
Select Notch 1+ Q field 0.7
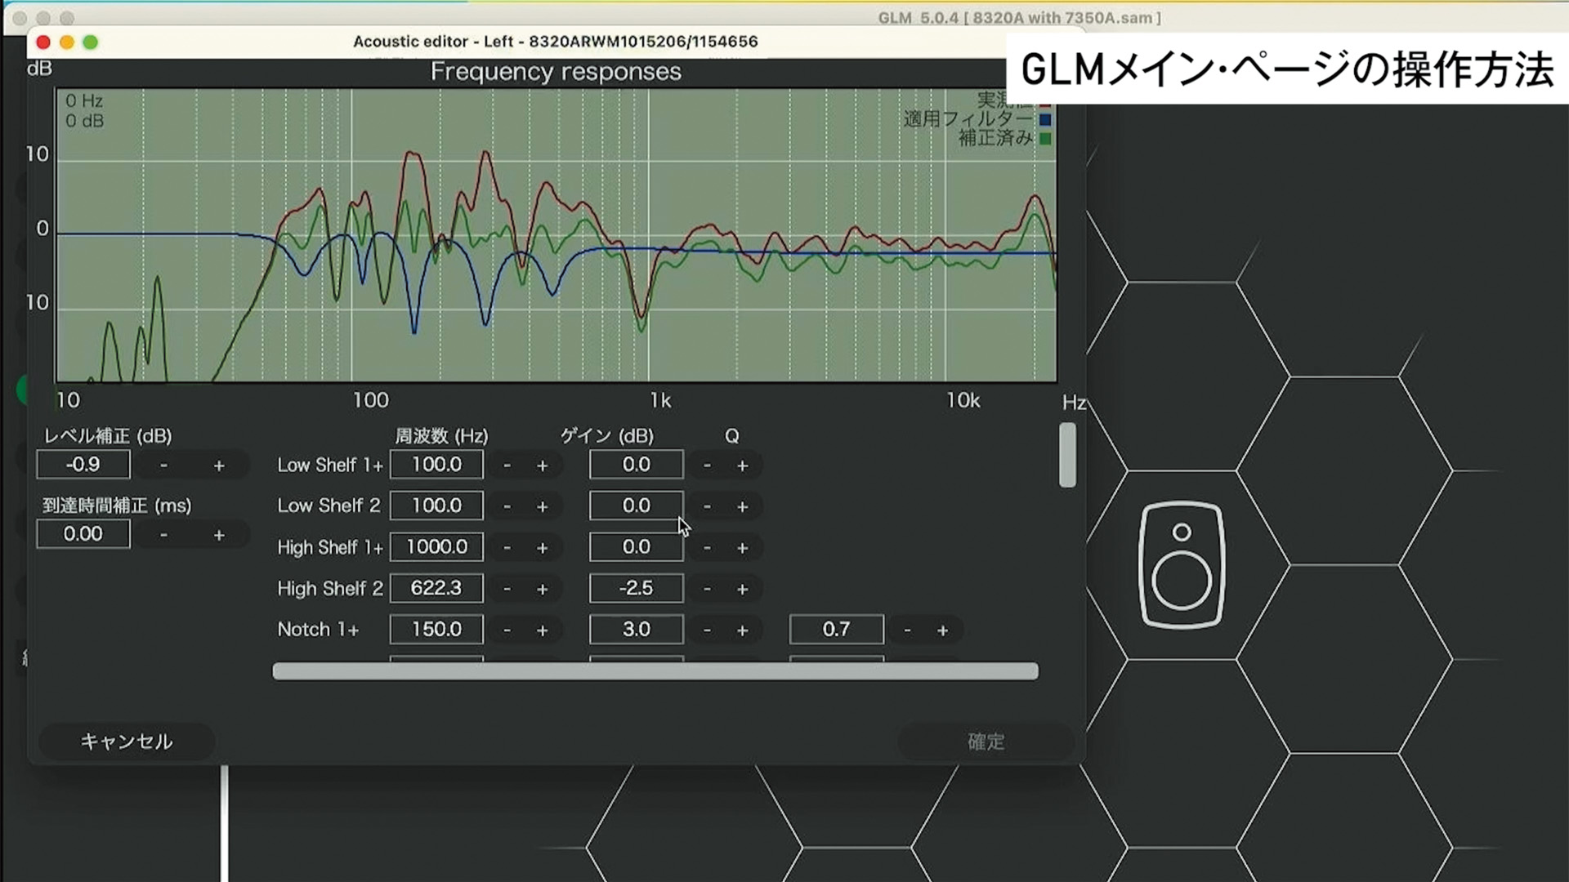[836, 630]
